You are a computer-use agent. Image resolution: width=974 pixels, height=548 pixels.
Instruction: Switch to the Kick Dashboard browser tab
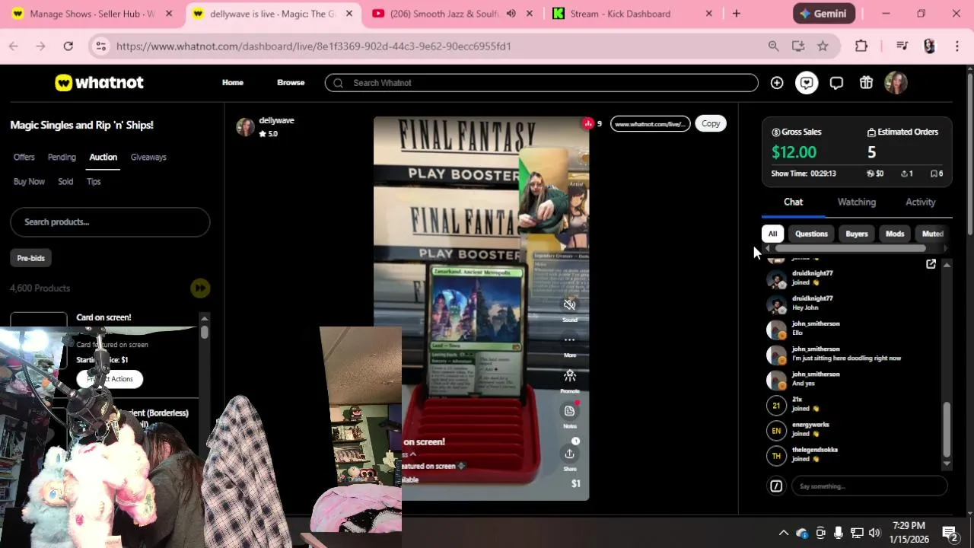coord(632,14)
